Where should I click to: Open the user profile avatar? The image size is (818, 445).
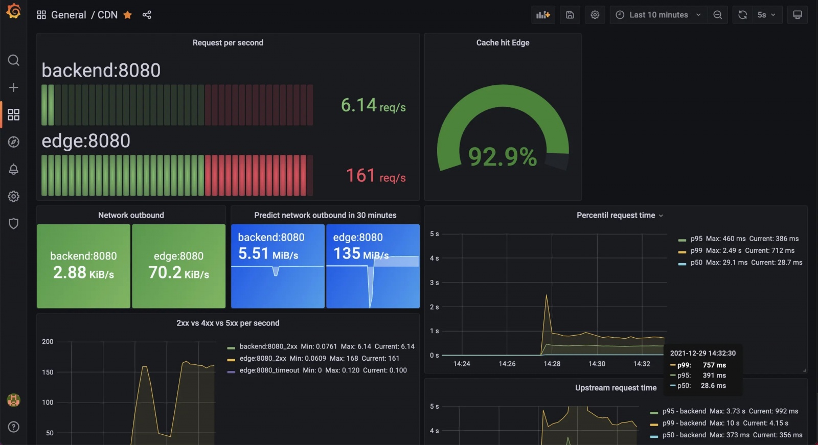pos(14,400)
